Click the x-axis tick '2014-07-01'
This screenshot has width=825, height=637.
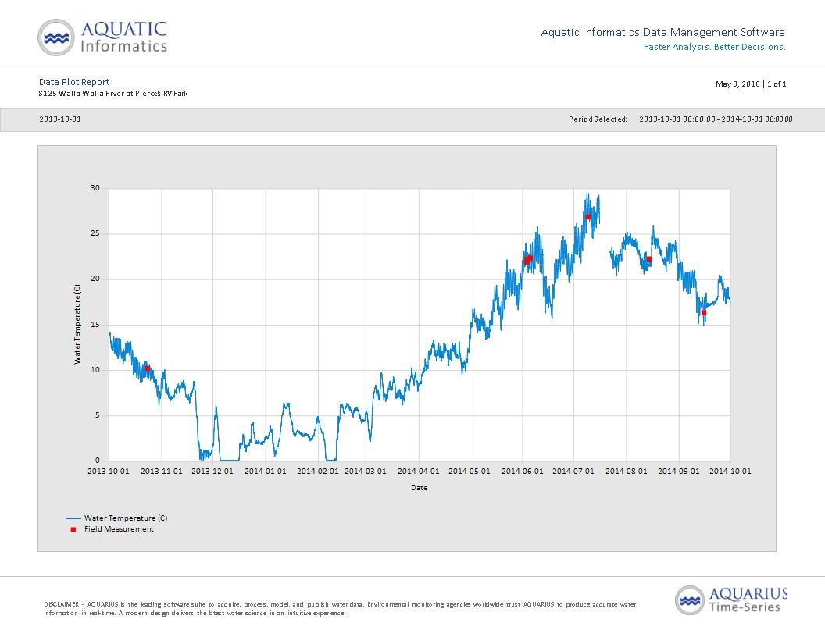(x=573, y=472)
